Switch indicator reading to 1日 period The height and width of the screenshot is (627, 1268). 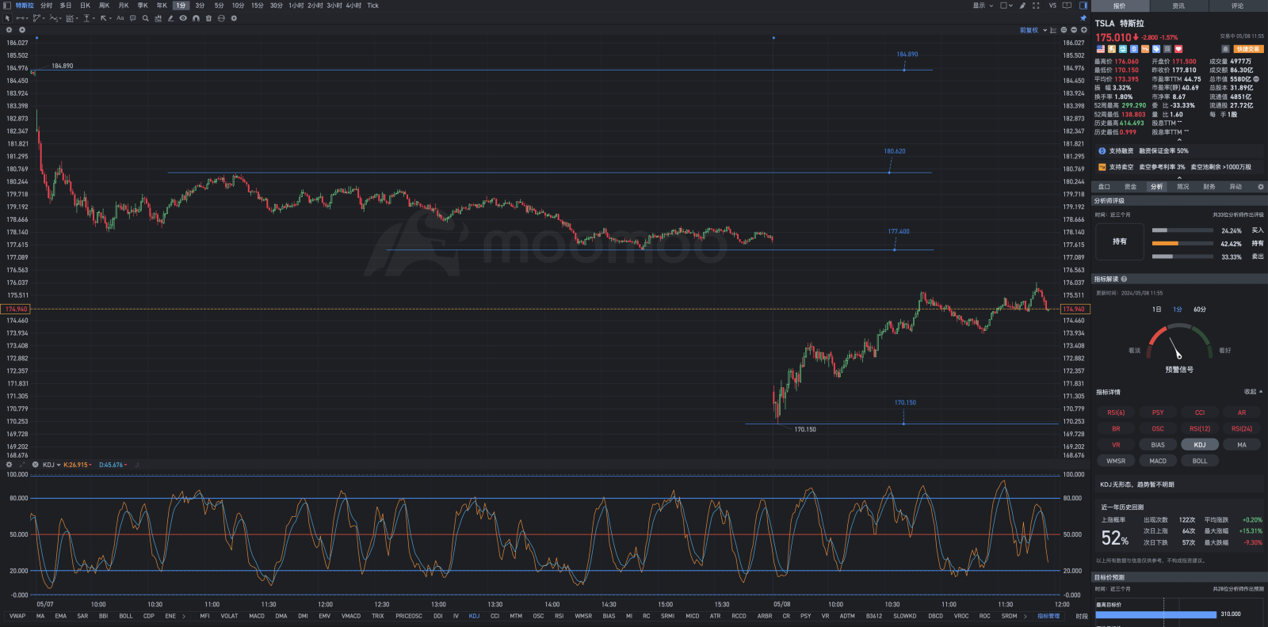(1157, 310)
